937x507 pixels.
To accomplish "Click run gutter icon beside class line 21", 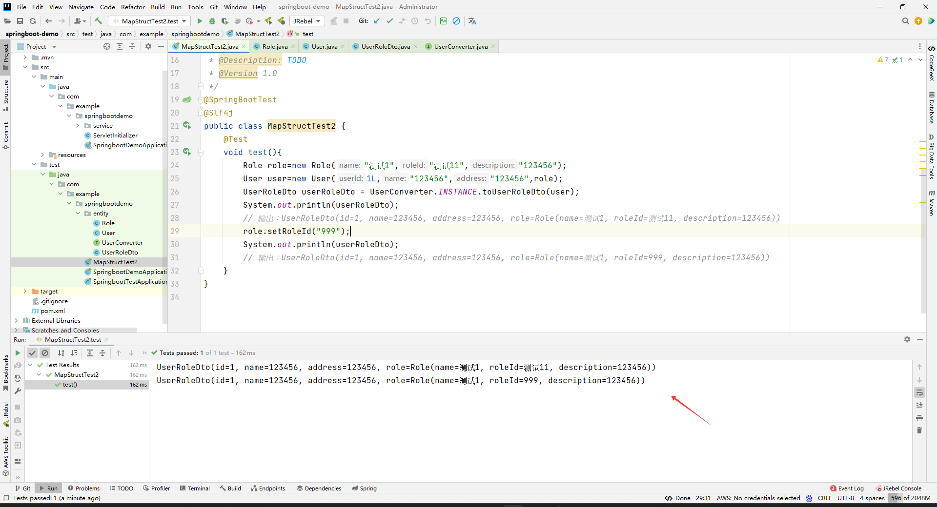I will [187, 126].
